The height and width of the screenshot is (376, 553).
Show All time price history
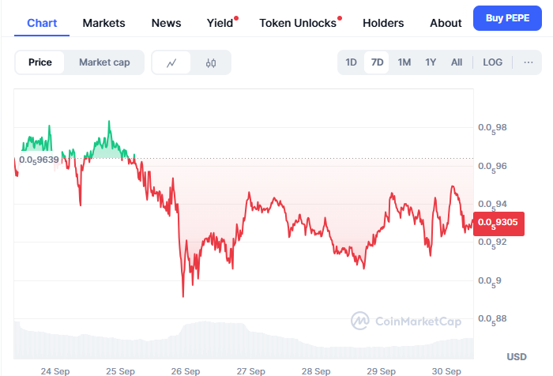click(x=457, y=62)
